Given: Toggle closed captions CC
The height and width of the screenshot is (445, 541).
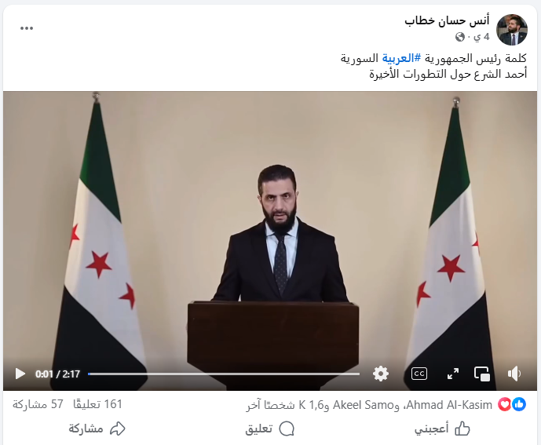Looking at the screenshot, I should coord(419,374).
